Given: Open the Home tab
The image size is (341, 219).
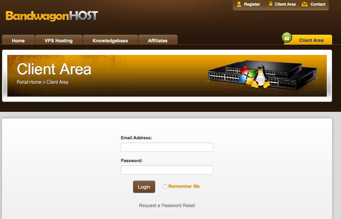Looking at the screenshot, I should 18,40.
